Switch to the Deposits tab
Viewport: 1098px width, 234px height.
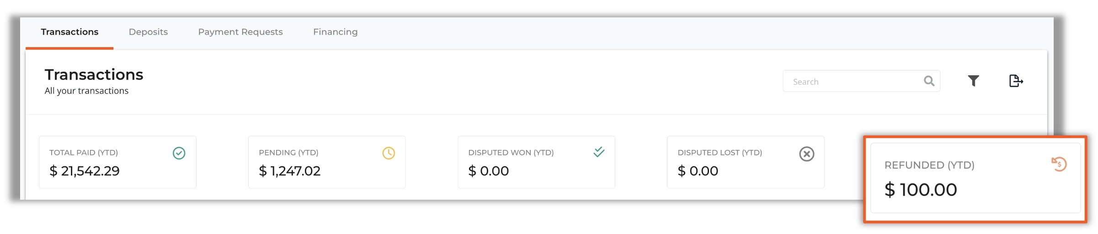[148, 32]
